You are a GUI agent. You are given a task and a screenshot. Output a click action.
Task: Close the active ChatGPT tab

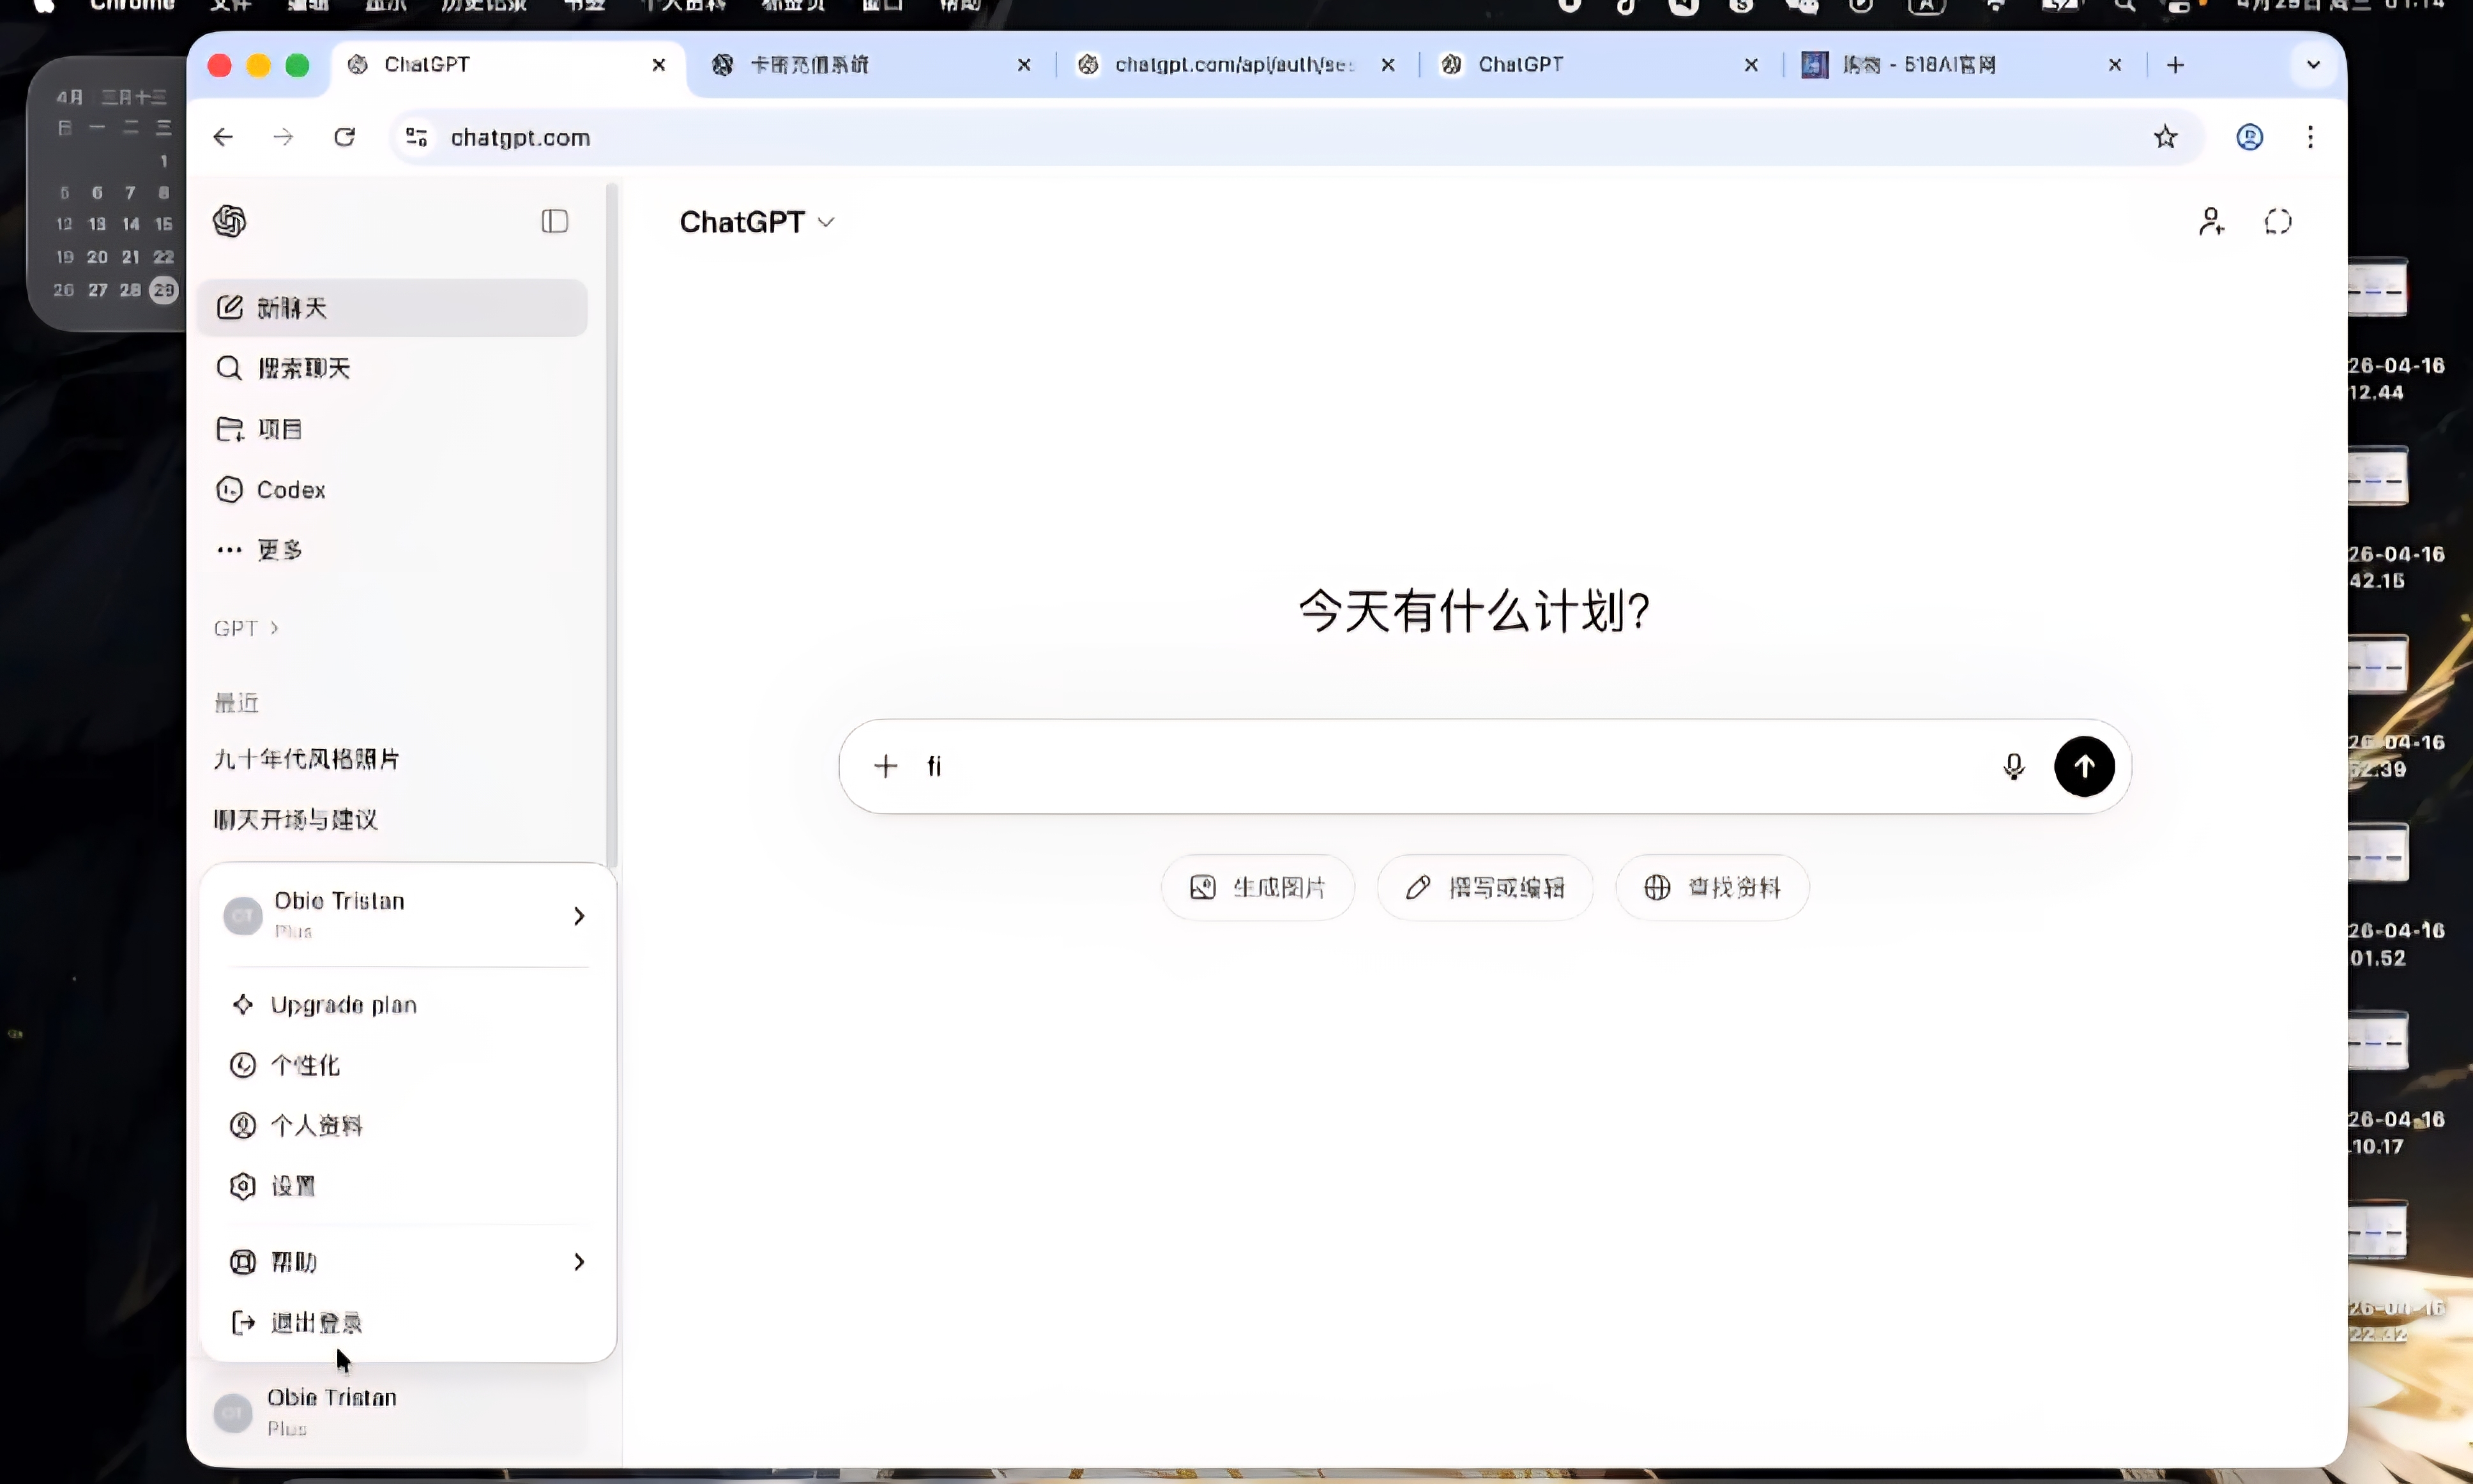tap(659, 65)
